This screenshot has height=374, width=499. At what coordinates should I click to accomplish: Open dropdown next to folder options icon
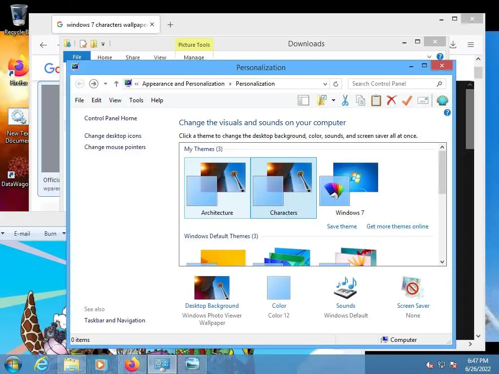[333, 100]
